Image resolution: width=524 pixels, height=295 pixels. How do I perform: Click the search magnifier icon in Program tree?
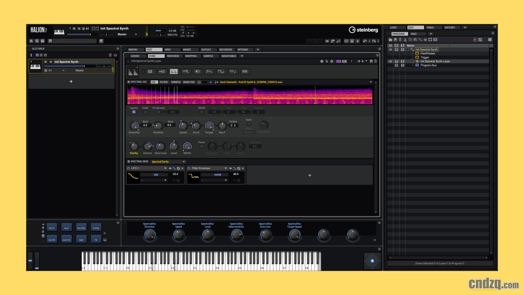(x=480, y=40)
